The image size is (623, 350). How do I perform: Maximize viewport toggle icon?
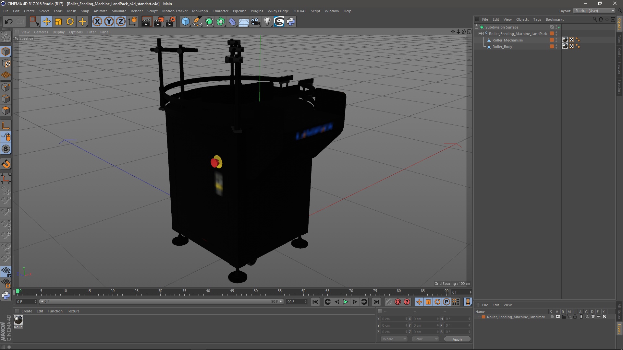pyautogui.click(x=469, y=32)
